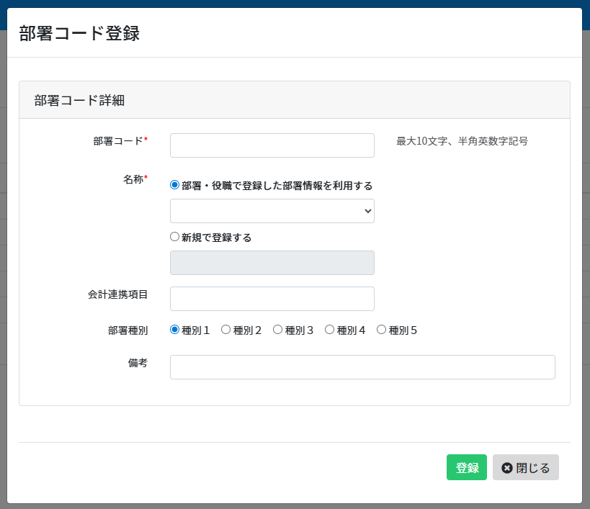Focus the 会計連携項目 input field
This screenshot has height=509, width=590.
272,299
